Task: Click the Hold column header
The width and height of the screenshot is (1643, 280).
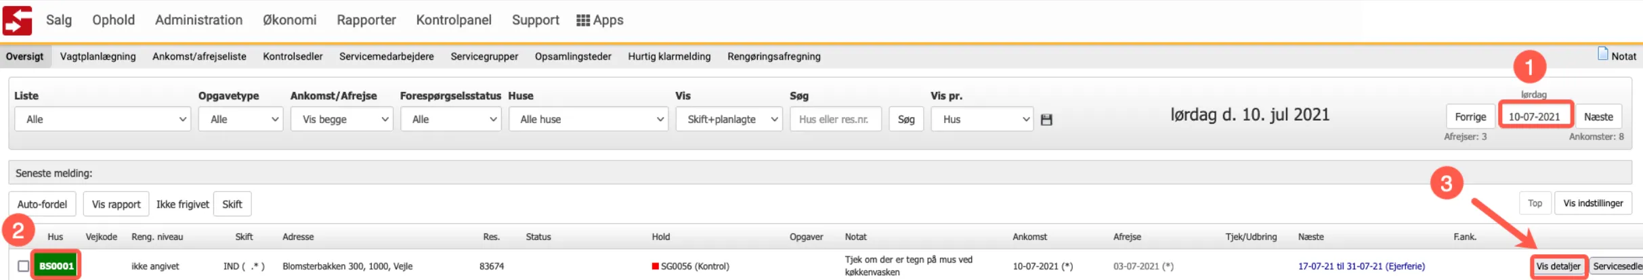Action: [661, 237]
